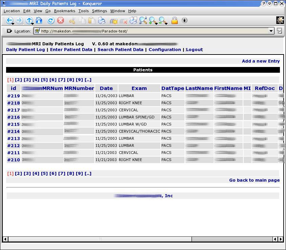Viewport: 286px width, 250px height.
Task: Open the Window menu
Action: point(118,11)
